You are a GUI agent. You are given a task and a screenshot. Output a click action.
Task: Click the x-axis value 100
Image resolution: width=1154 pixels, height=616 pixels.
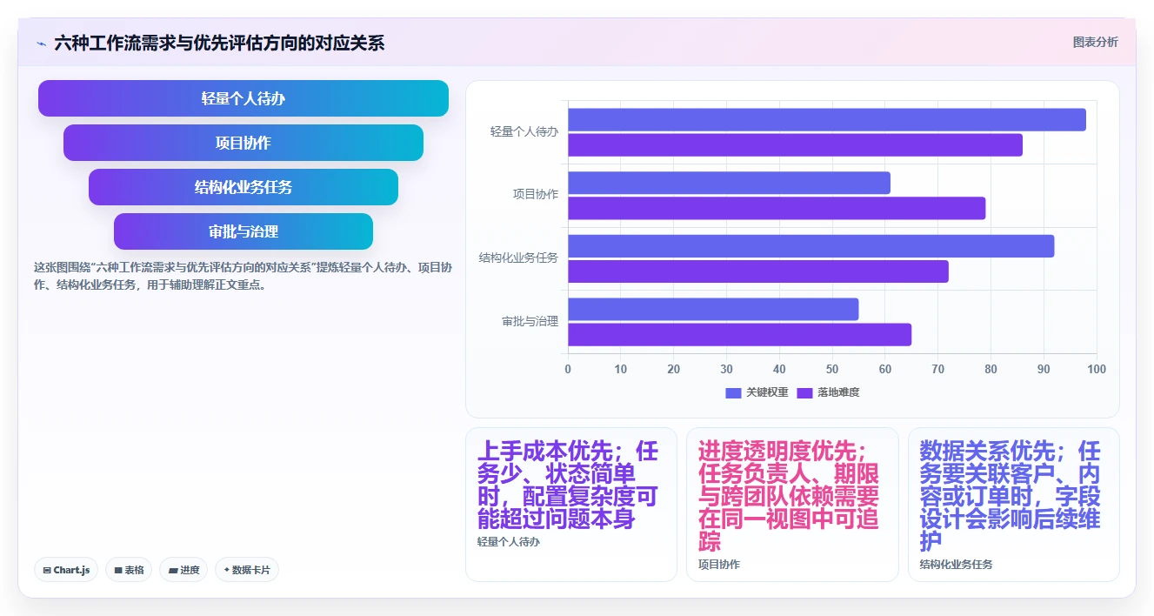1097,370
